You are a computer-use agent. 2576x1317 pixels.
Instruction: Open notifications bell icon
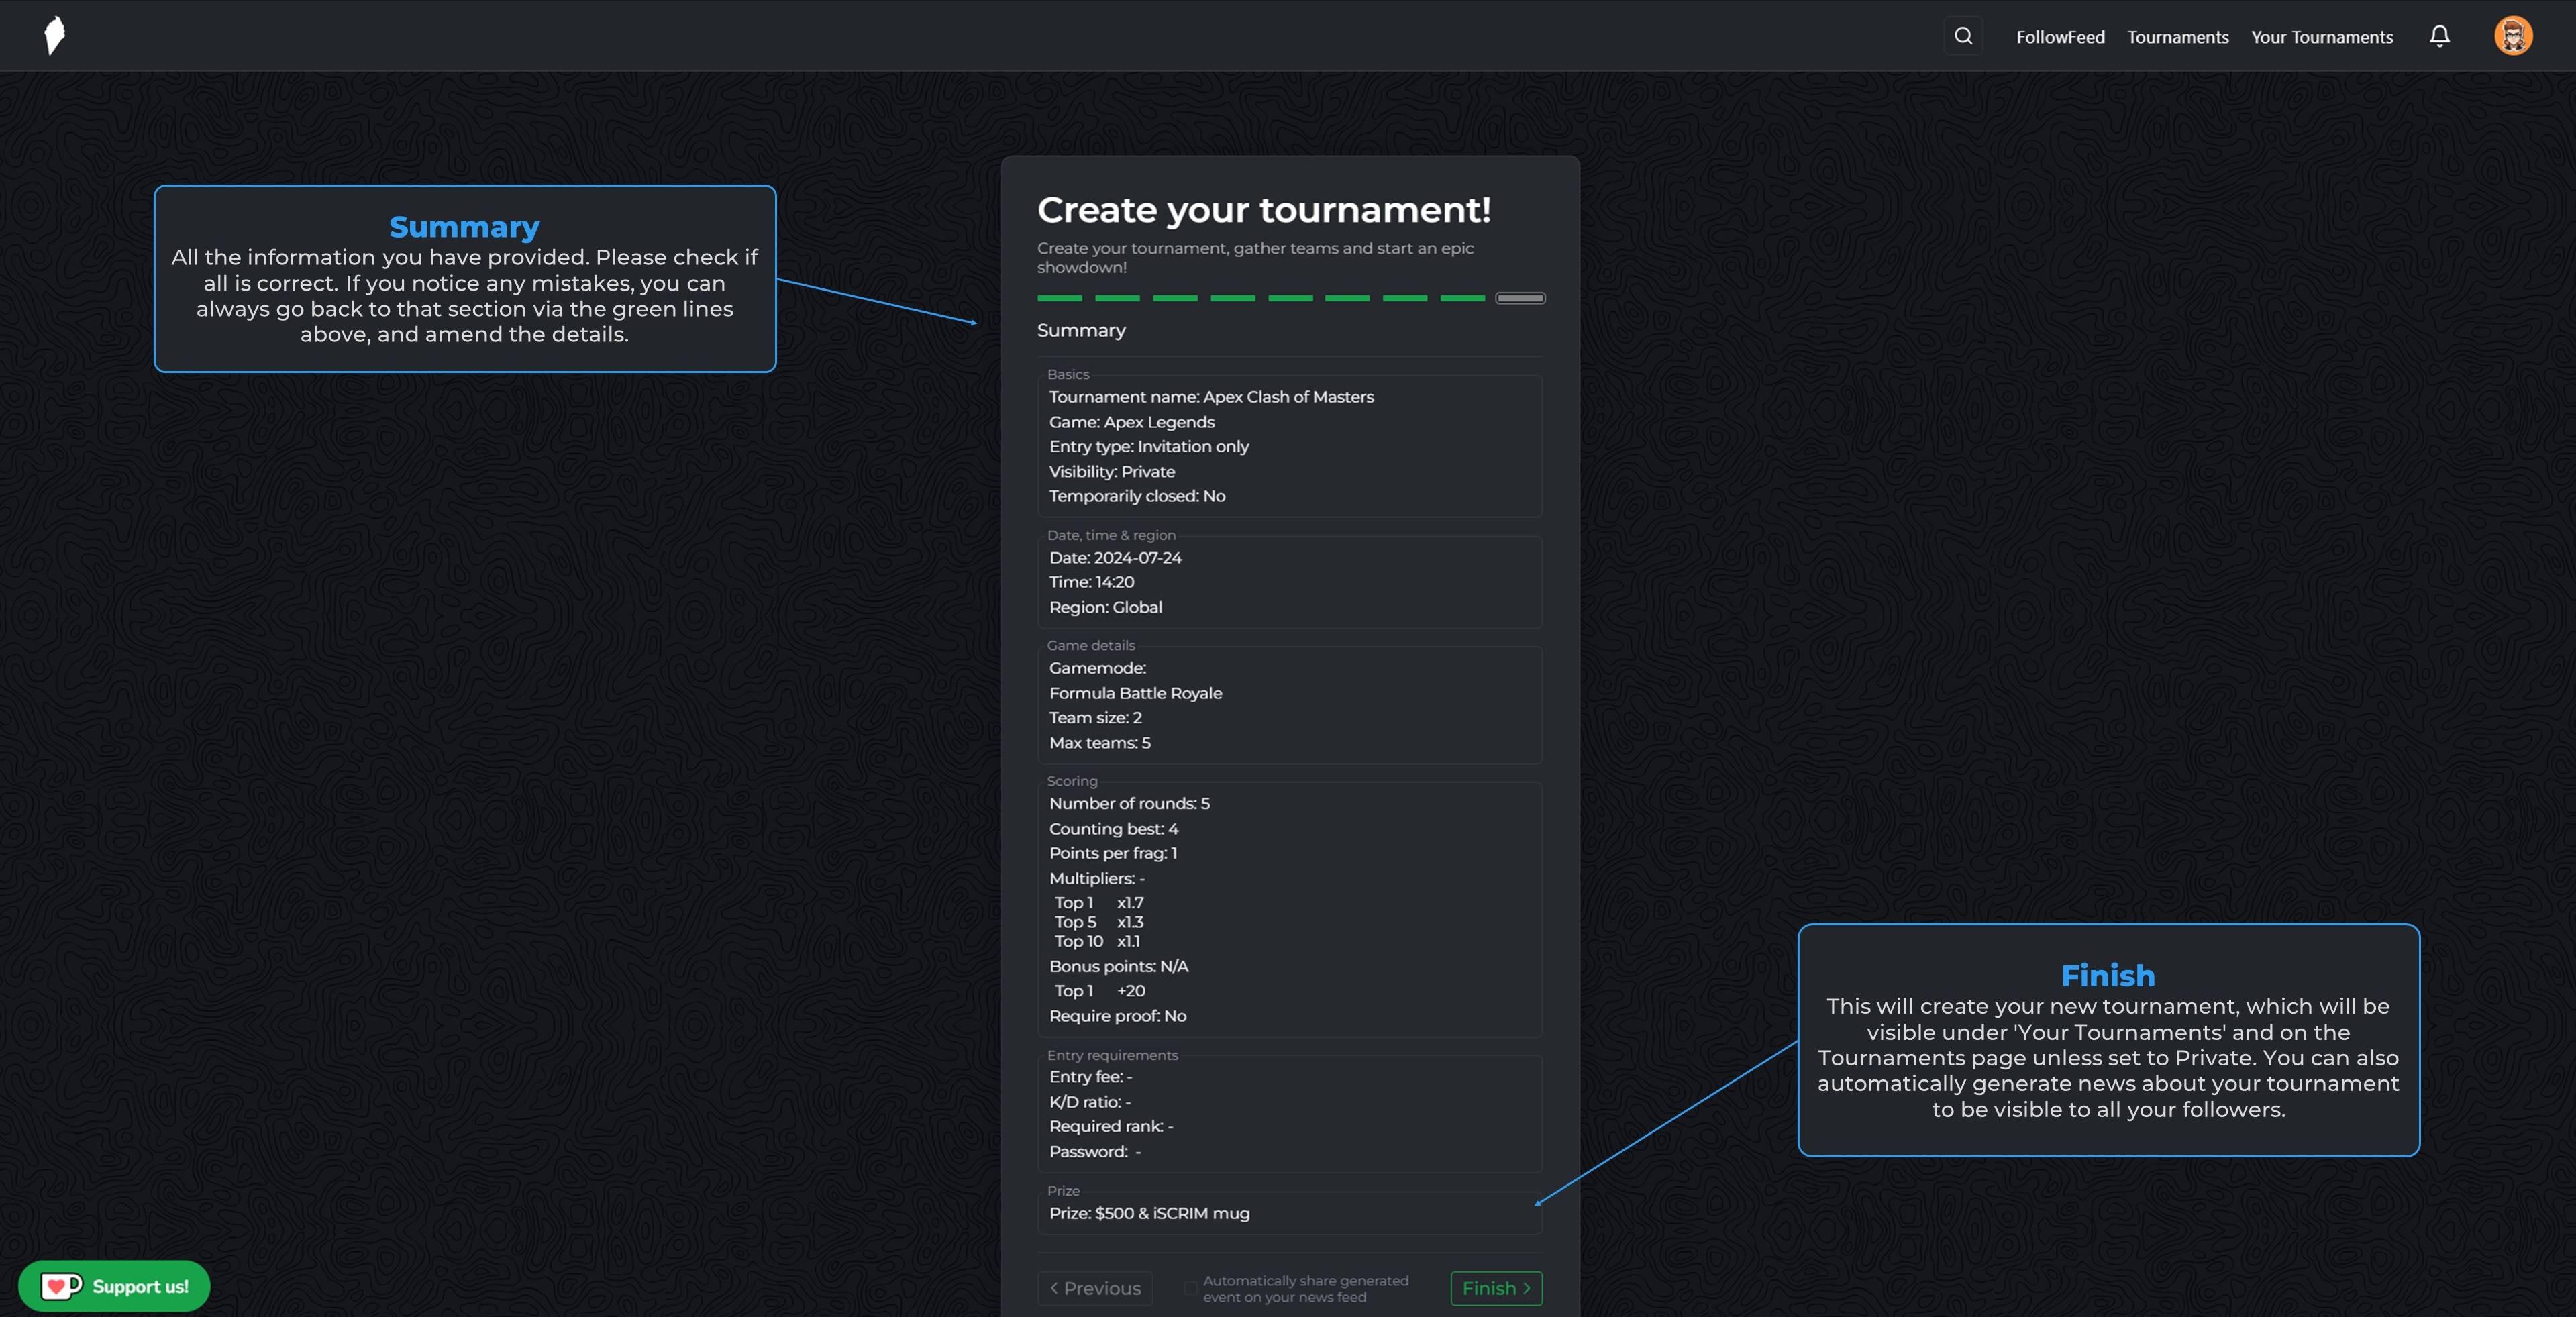pyautogui.click(x=2439, y=36)
